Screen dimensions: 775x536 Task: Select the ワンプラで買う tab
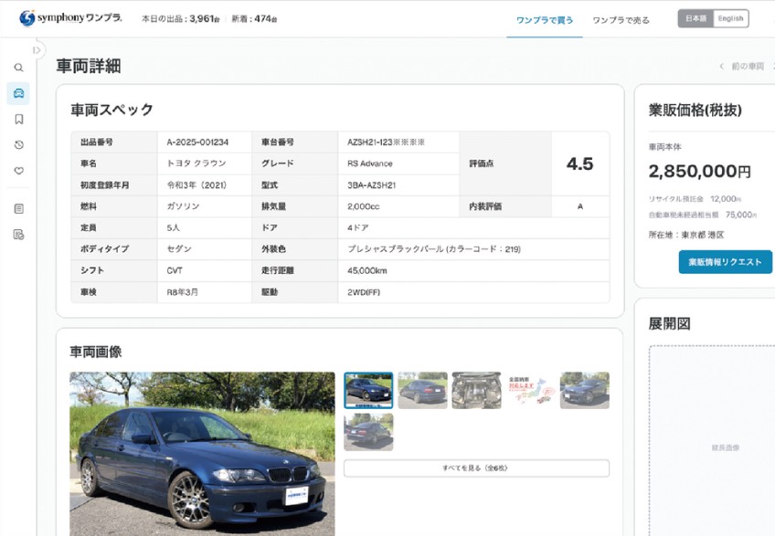(545, 19)
